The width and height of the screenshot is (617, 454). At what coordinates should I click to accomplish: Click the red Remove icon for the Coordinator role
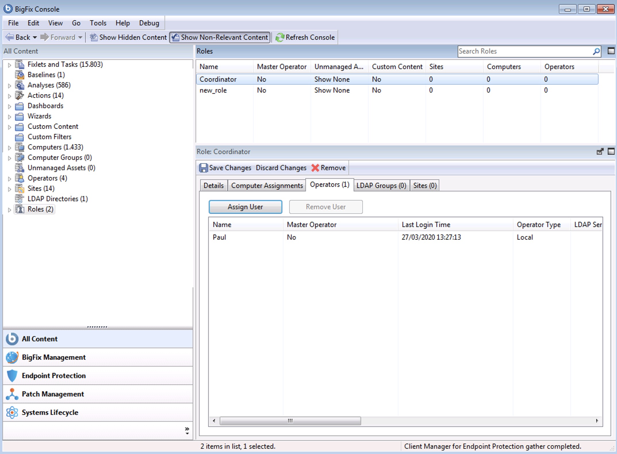pos(315,168)
